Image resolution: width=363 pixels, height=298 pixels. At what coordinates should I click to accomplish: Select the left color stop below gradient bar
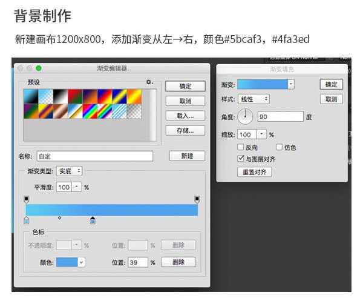(27, 220)
